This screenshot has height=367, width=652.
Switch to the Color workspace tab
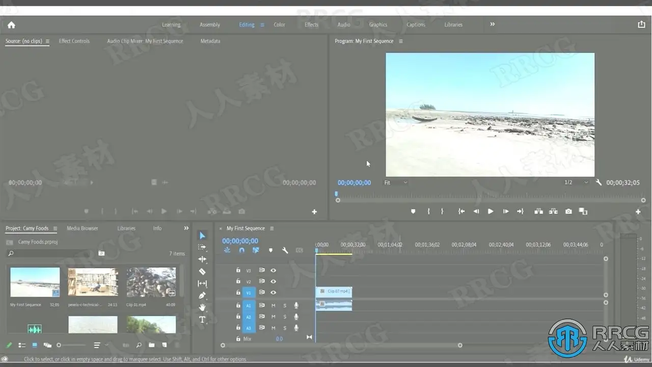coord(279,24)
